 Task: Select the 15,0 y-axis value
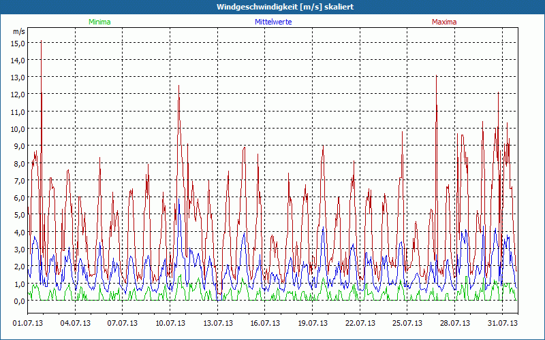19,43
